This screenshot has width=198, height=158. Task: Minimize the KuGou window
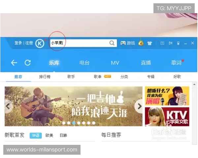pos(185,43)
